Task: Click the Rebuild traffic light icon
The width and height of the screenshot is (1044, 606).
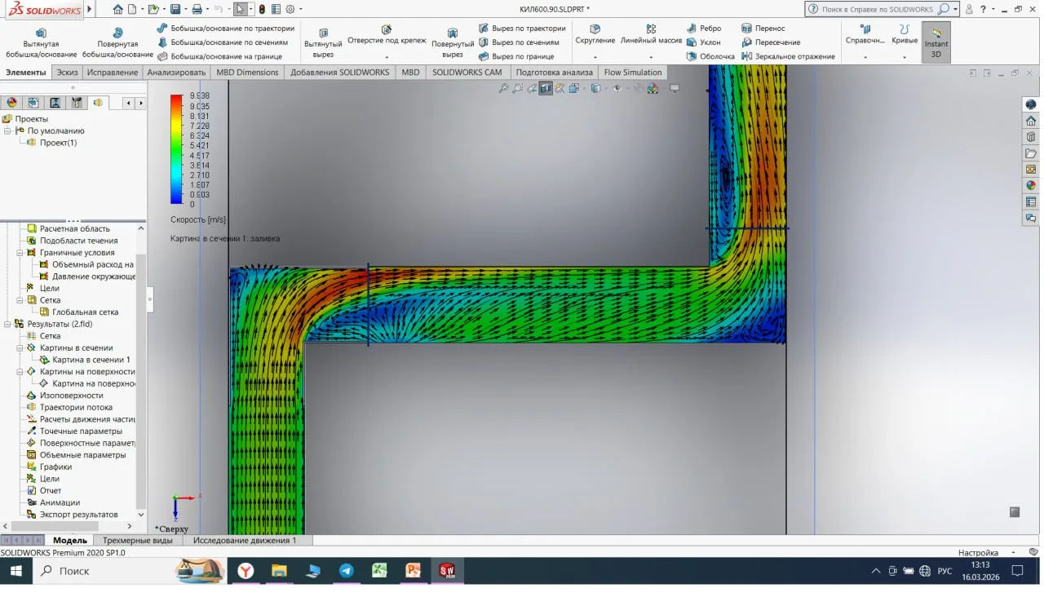Action: pos(262,9)
